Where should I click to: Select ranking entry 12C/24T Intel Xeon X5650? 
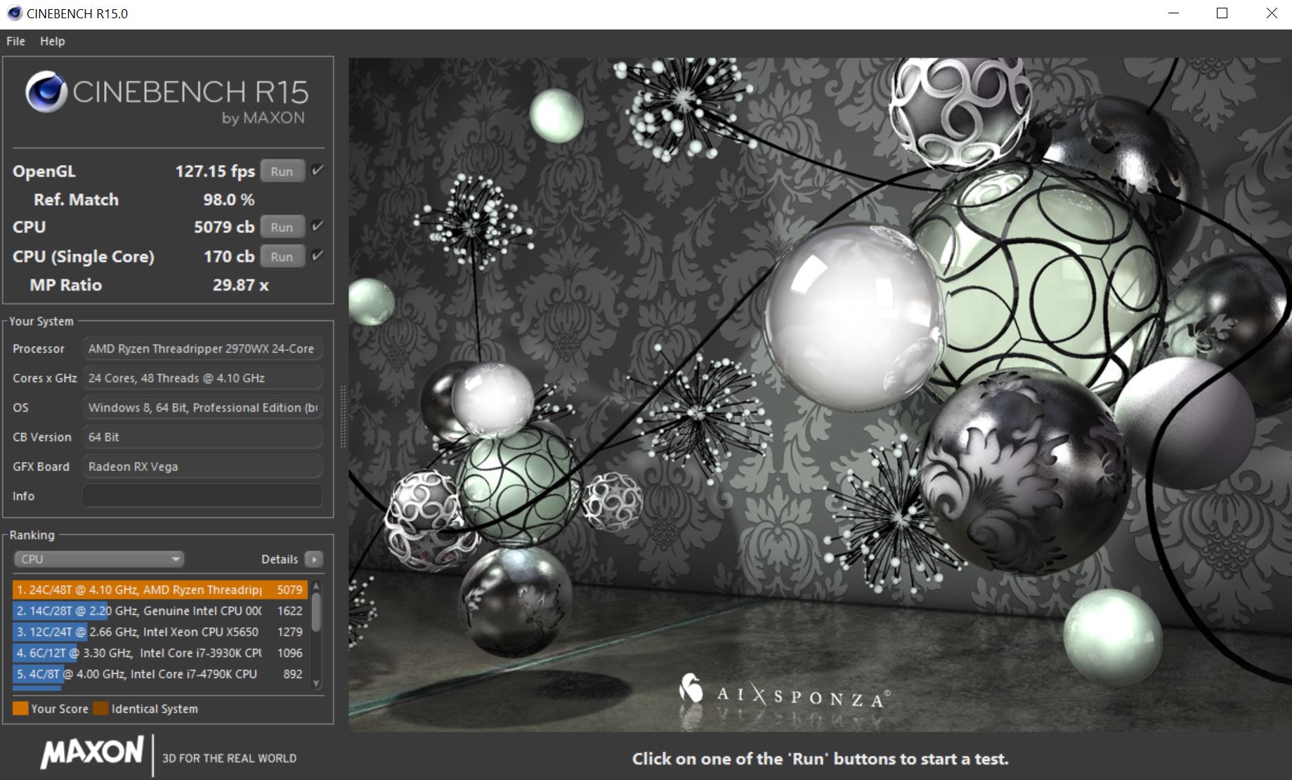[x=160, y=632]
